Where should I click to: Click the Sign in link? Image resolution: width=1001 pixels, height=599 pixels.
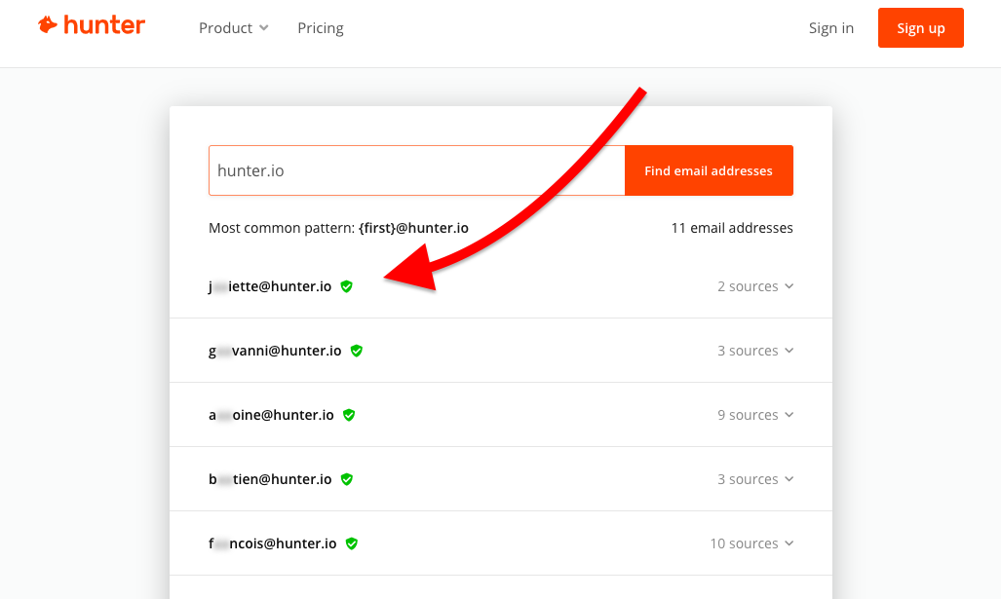[831, 28]
